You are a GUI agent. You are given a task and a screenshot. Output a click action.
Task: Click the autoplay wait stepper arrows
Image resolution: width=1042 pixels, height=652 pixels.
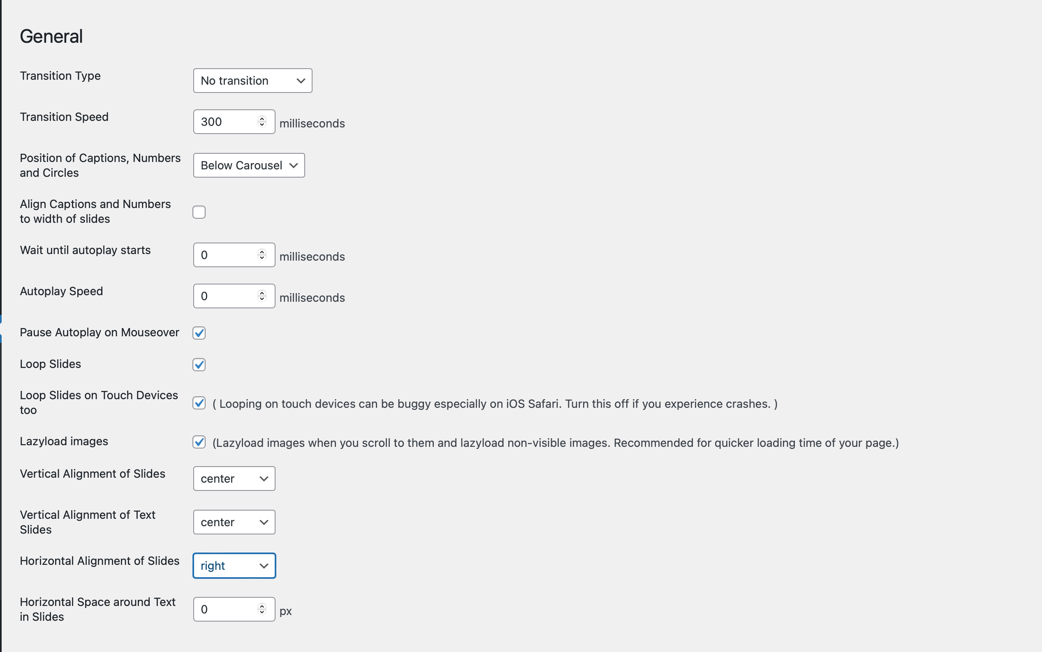coord(262,255)
